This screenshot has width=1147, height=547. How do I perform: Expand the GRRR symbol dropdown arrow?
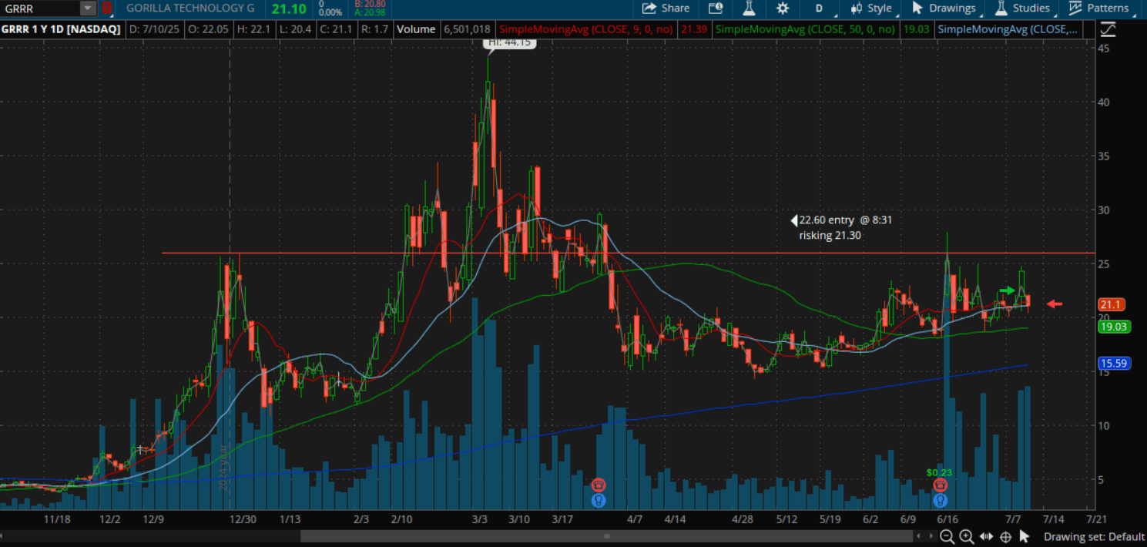(x=88, y=8)
